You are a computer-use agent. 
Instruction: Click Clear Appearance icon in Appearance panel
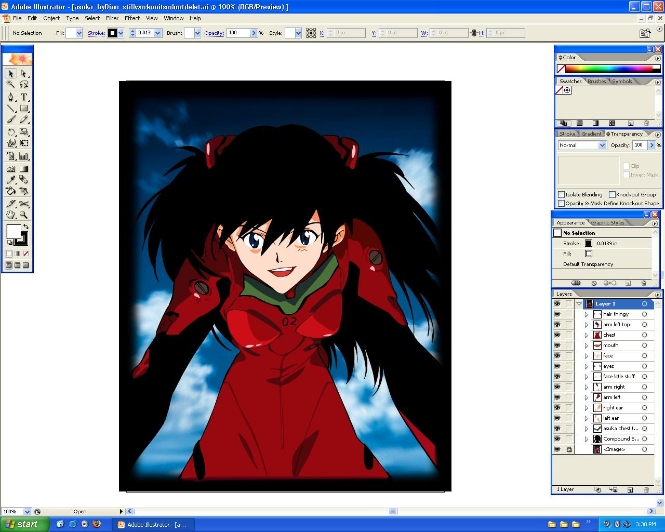[x=594, y=283]
